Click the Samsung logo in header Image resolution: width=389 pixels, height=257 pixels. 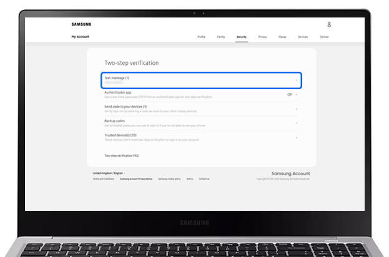pos(81,24)
